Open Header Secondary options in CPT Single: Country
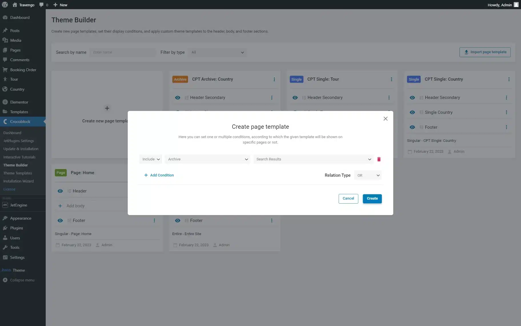 pos(506,98)
